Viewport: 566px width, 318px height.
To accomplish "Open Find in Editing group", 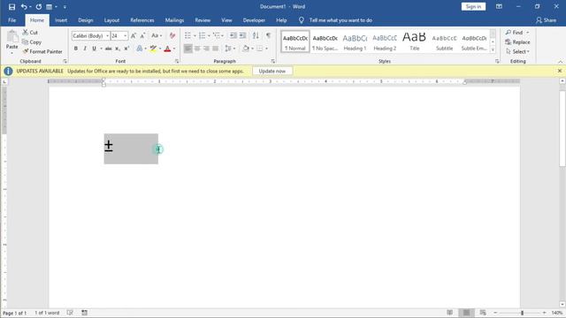I will tap(514, 33).
